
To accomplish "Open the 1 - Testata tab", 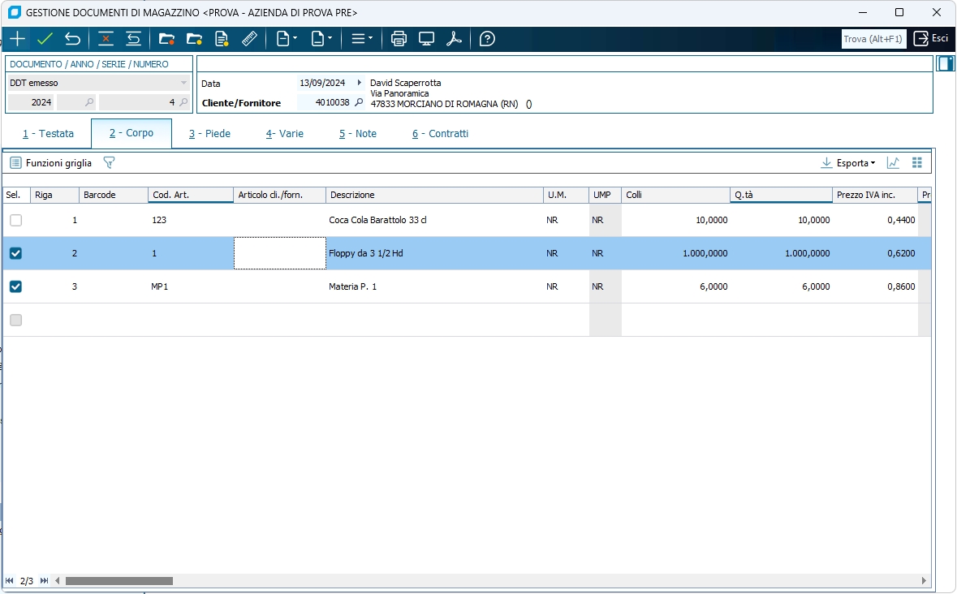I will pos(48,134).
